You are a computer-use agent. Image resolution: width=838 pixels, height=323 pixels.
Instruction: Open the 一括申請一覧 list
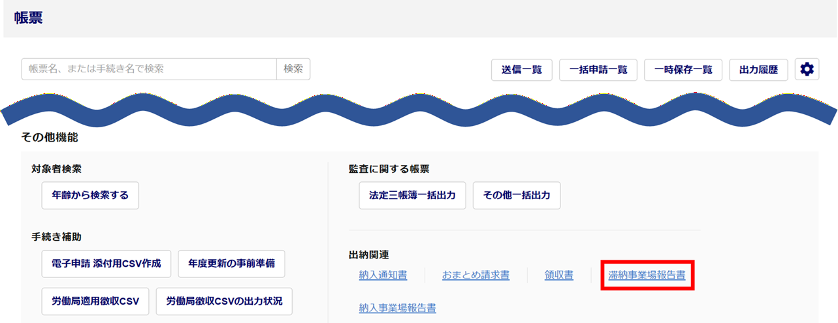598,70
